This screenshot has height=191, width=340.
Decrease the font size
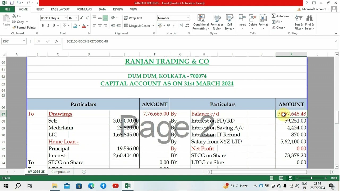[x=87, y=18]
